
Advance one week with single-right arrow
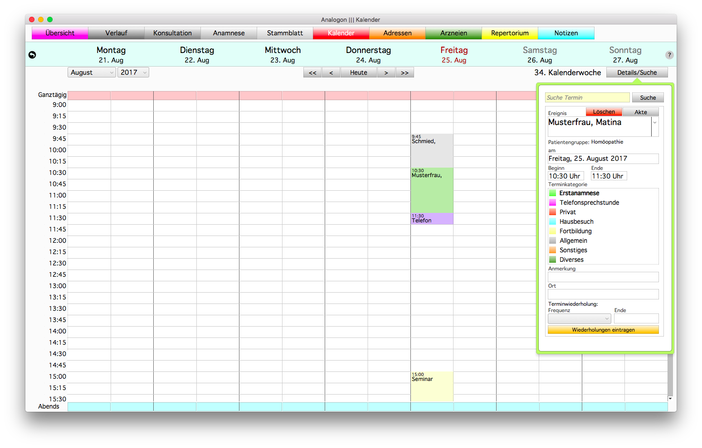pos(386,73)
